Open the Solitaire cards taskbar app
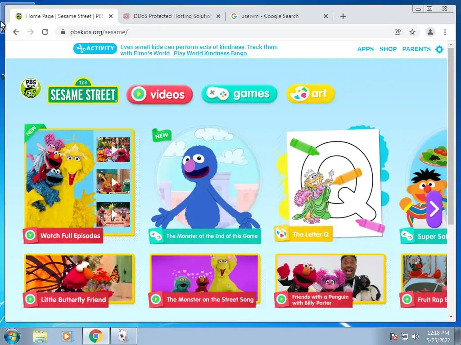 click(123, 336)
